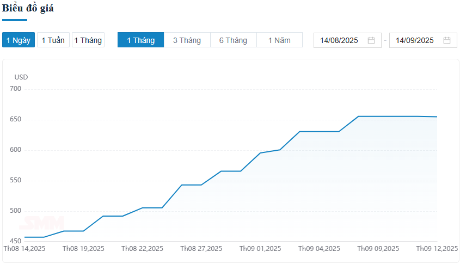Click the 14/08/2025 start date field
Viewport: 460px width, 264px height.
click(339, 40)
